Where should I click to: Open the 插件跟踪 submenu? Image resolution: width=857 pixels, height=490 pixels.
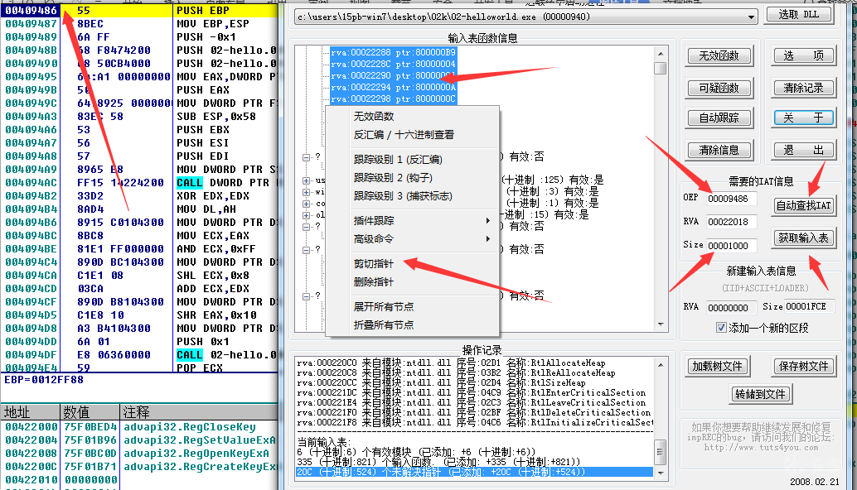point(412,220)
